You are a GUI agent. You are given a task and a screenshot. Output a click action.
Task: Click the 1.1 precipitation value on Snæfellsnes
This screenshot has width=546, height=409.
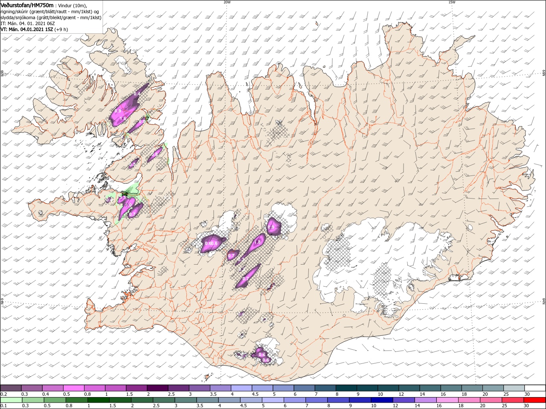coord(122,198)
